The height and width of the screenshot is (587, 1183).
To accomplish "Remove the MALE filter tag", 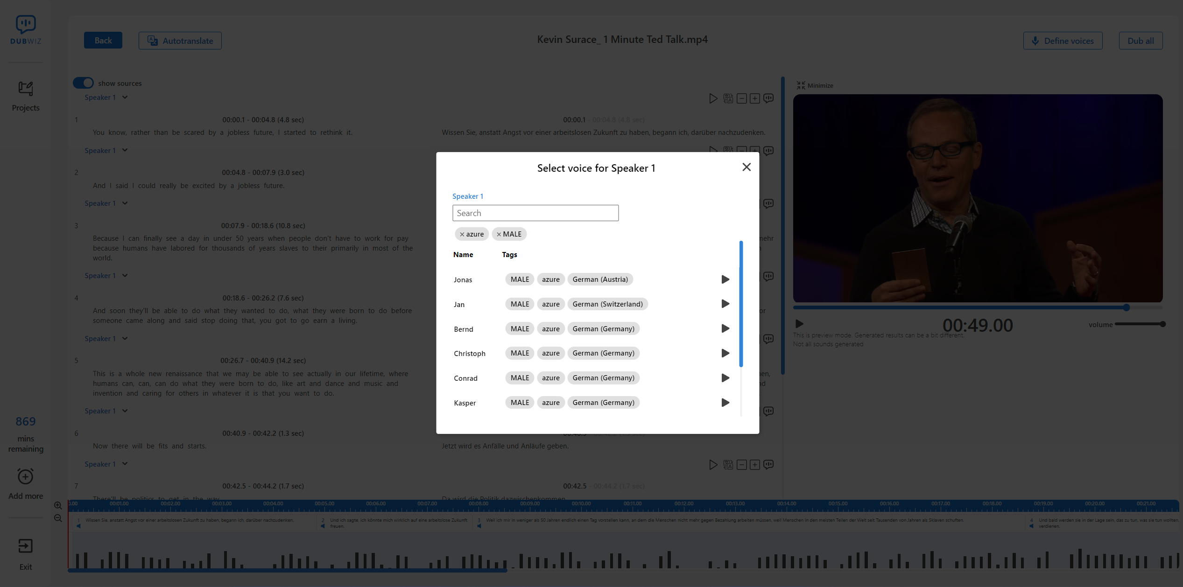I will [x=499, y=234].
